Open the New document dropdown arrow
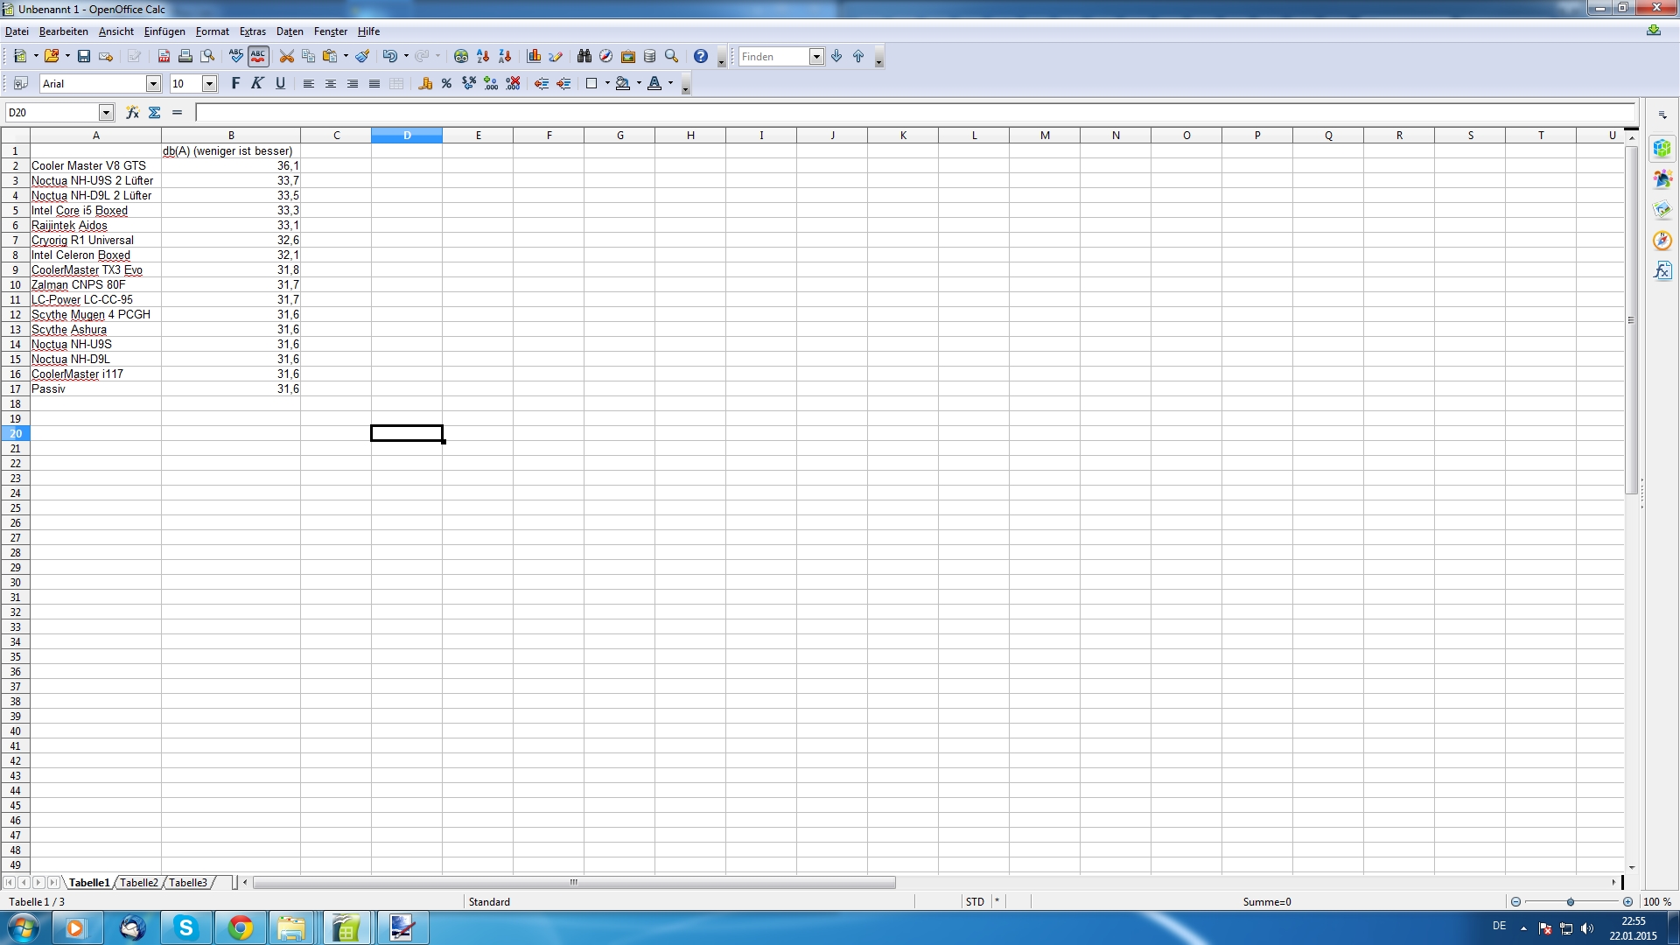Screen dimensions: 1680x945 pos(36,57)
